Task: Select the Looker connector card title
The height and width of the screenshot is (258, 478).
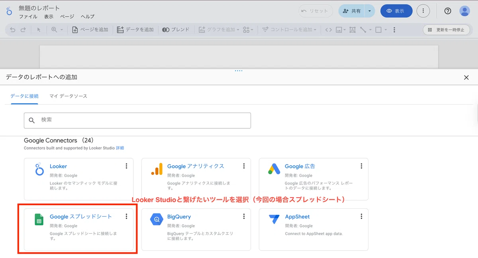Action: pyautogui.click(x=58, y=166)
